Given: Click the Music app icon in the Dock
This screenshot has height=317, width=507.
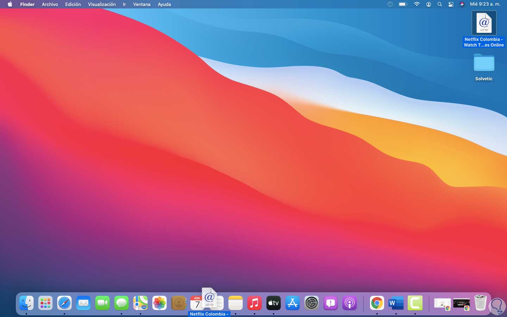Looking at the screenshot, I should tap(255, 303).
